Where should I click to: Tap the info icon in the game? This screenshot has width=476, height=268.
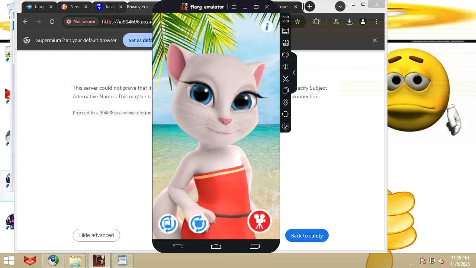click(x=267, y=26)
